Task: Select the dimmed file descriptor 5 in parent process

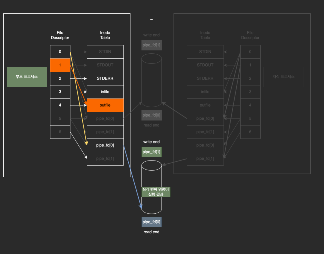Action: click(x=60, y=118)
